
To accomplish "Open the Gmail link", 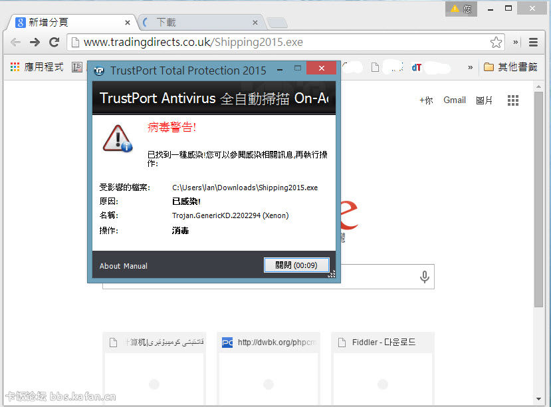I will pyautogui.click(x=455, y=100).
